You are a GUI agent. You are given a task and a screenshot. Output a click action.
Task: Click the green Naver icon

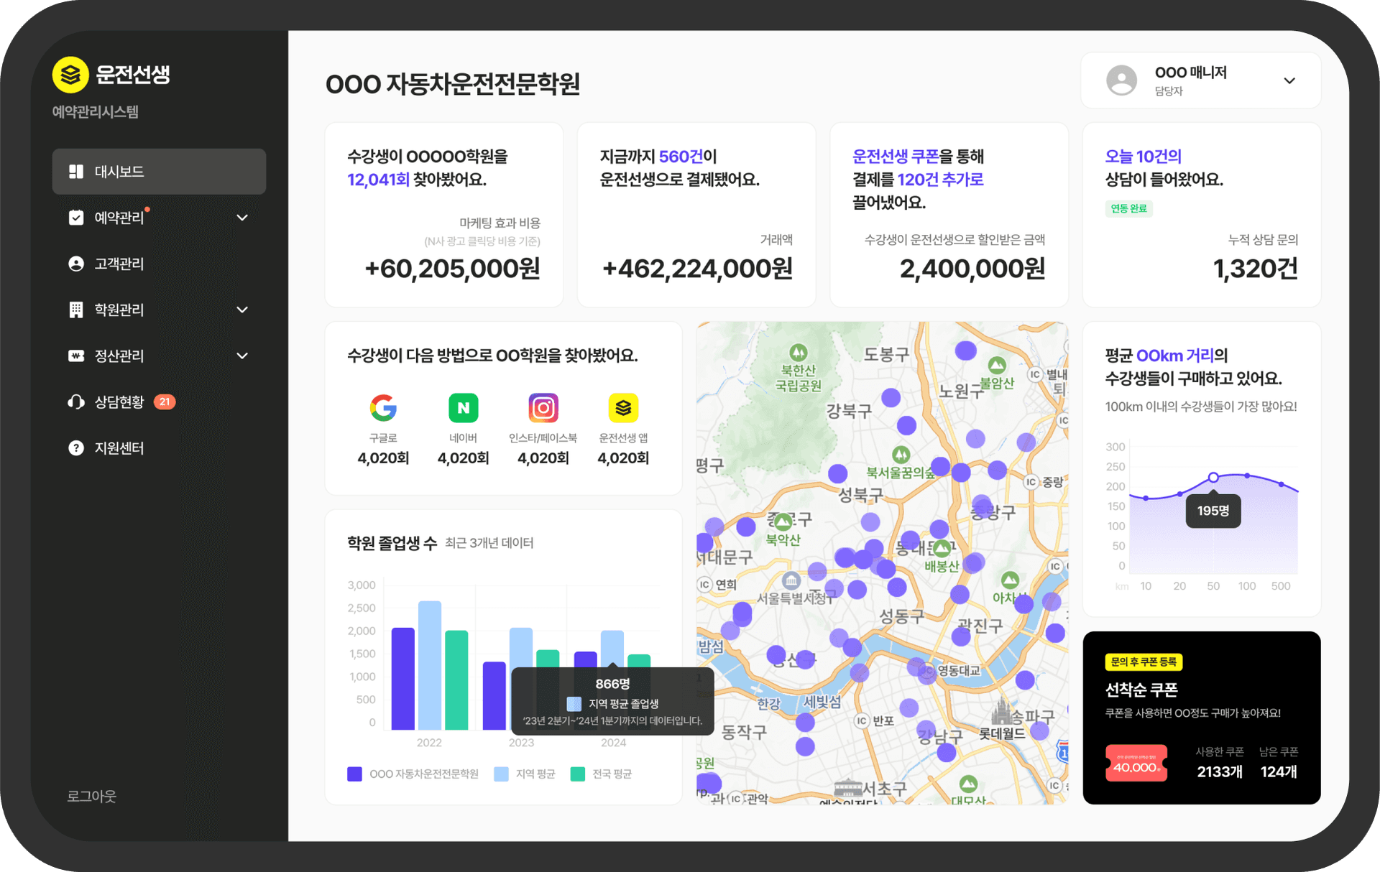pos(463,408)
